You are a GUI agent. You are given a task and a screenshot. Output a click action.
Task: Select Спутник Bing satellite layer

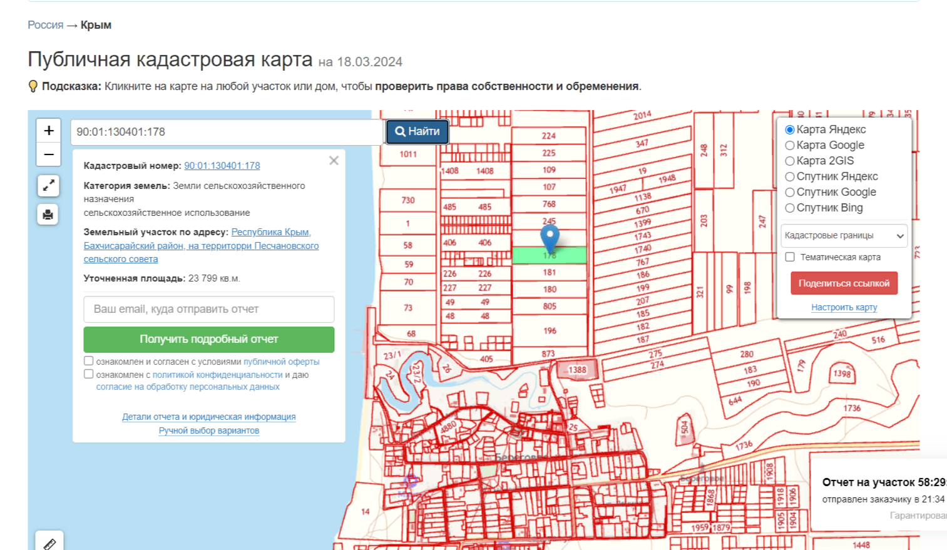[x=790, y=208]
